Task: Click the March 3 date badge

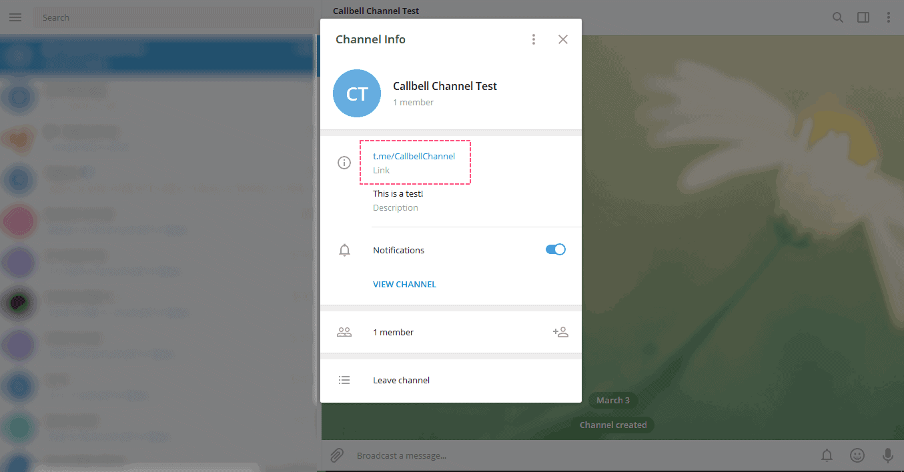Action: point(613,400)
